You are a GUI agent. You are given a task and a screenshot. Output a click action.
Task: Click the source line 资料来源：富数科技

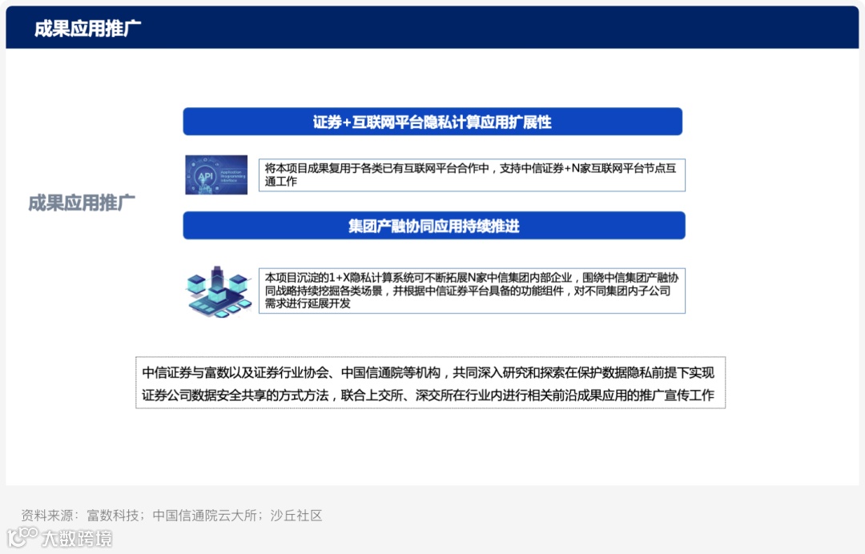tap(171, 516)
